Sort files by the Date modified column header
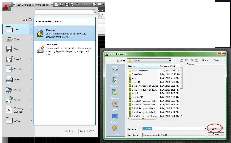Image resolution: width=231 pixels, height=143 pixels. point(169,66)
